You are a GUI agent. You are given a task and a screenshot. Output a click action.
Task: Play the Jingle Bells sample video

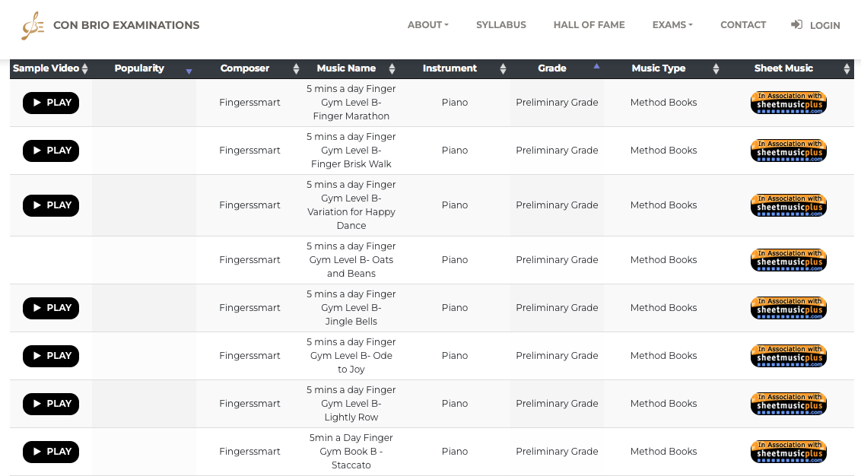click(x=51, y=308)
